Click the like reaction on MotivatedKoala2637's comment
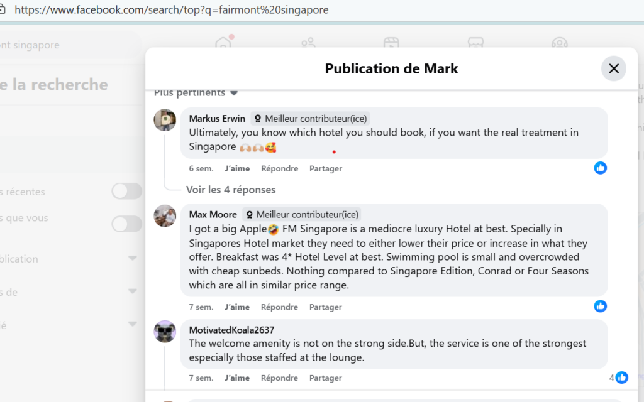Screen dimensions: 644x402 click(x=621, y=378)
